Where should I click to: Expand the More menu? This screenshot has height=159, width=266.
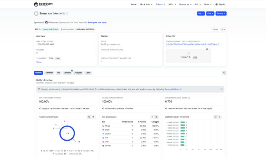pos(208,4)
